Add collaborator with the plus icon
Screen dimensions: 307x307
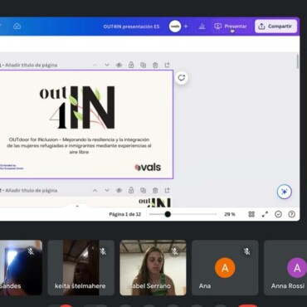pos(186,27)
